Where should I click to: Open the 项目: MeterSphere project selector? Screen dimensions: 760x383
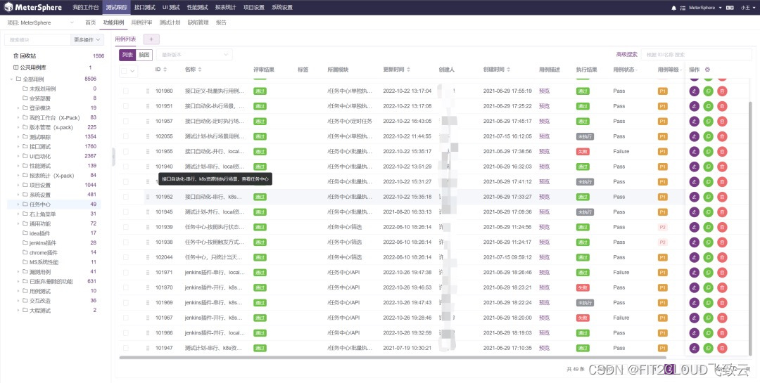click(41, 22)
